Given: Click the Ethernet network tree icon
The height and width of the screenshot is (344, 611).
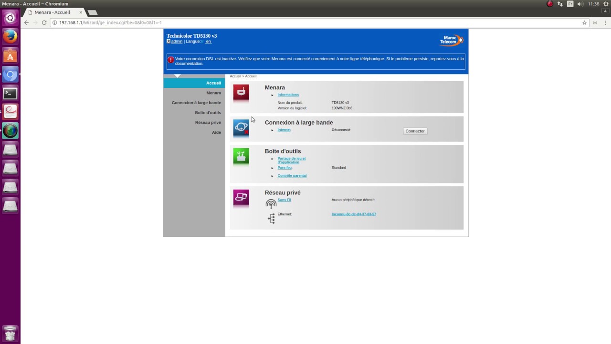Looking at the screenshot, I should click(x=271, y=218).
